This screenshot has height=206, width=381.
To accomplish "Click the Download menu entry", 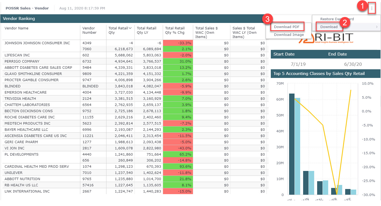I will [x=329, y=27].
